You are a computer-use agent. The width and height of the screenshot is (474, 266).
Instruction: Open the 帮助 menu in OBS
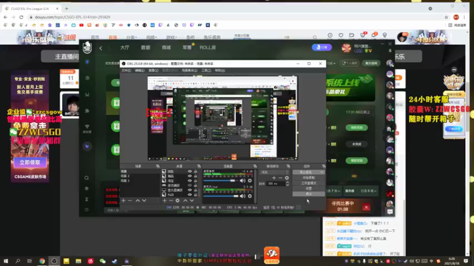(x=220, y=70)
